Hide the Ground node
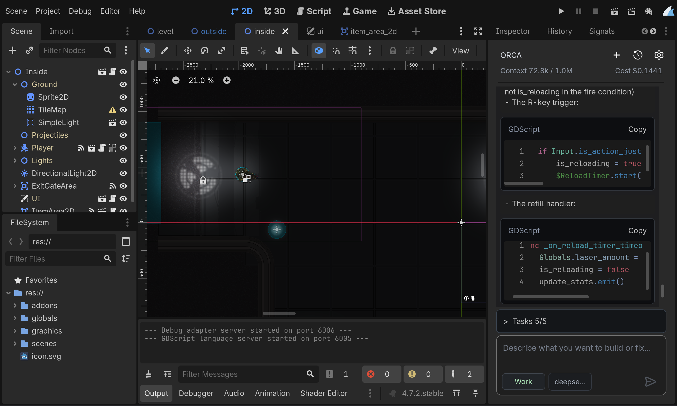This screenshot has height=406, width=677. pos(123,84)
